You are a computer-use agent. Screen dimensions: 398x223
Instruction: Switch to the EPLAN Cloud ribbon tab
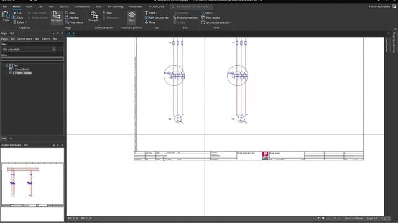[x=156, y=7]
